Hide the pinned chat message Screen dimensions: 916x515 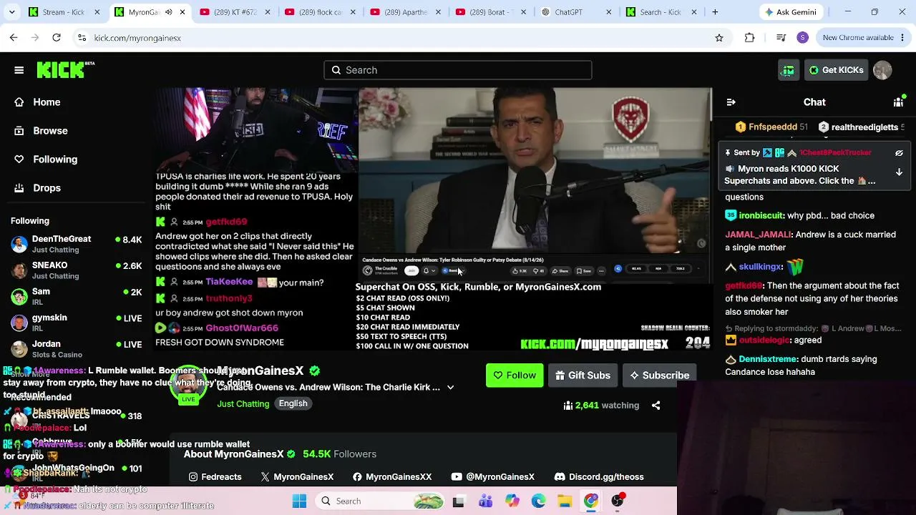[900, 153]
